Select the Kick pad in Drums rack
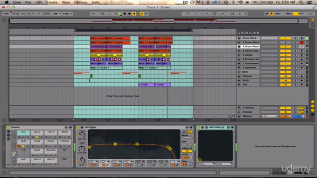Image resolution: width=317 pixels, height=178 pixels. pos(23,160)
